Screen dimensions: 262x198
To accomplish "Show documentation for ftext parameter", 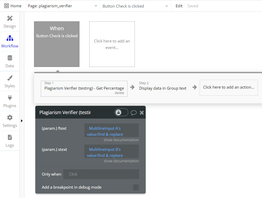I will (121, 140).
